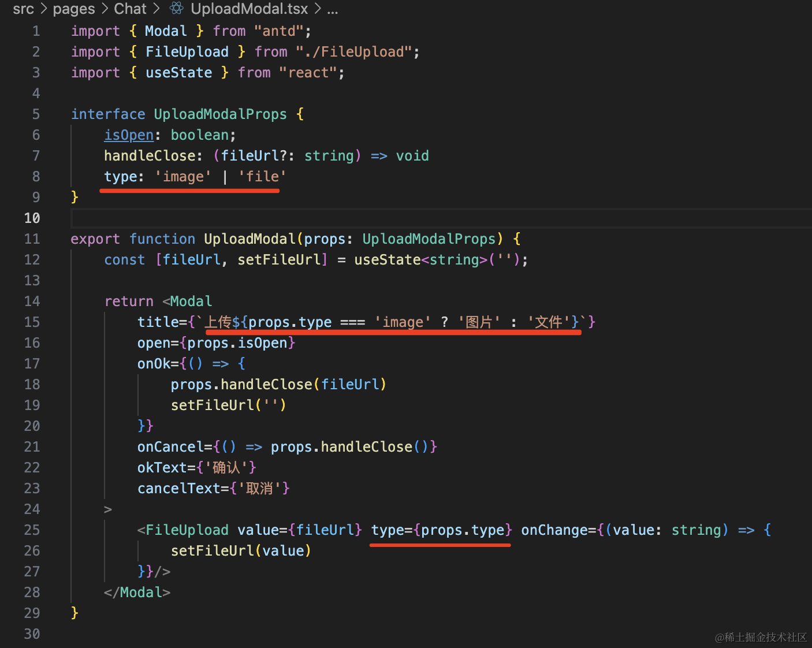
Task: Click the closing Modal tag on line 28
Action: pos(141,593)
